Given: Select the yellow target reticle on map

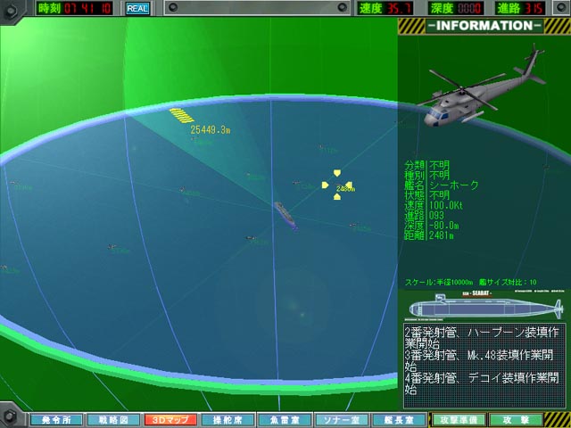Looking at the screenshot, I should pos(337,185).
